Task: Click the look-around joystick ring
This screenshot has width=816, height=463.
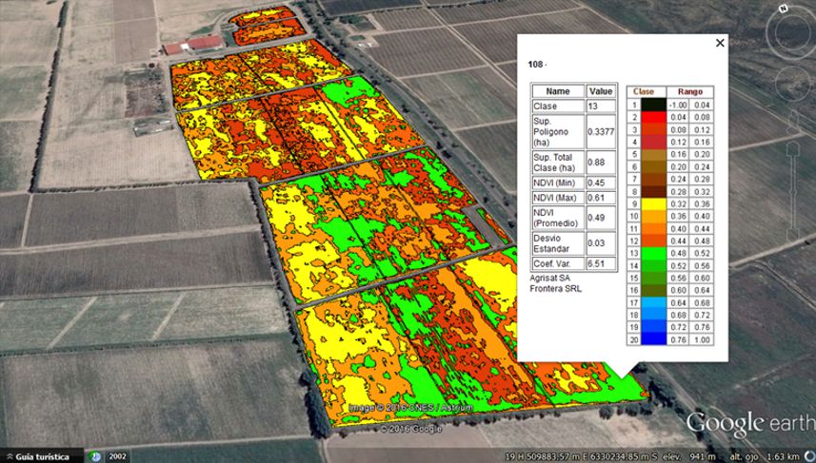Action: 791,37
